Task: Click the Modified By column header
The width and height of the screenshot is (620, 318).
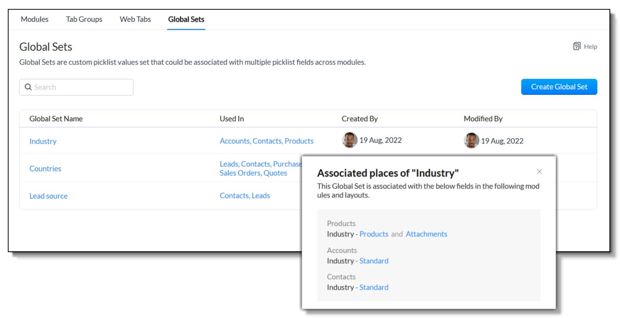Action: [483, 119]
